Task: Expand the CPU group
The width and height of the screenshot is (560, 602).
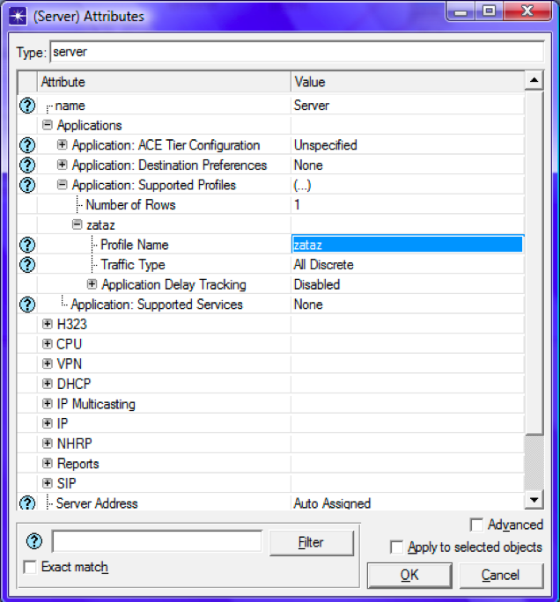Action: click(47, 343)
